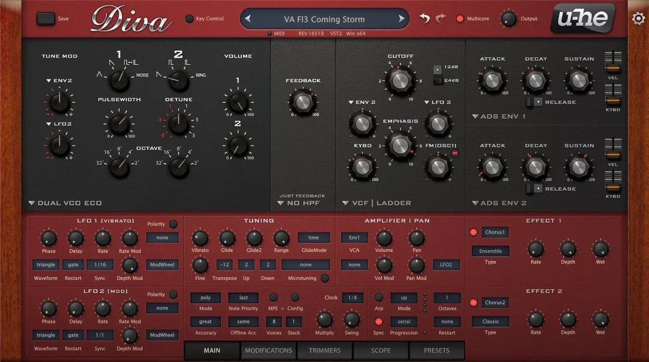Click the previous preset arrow

248,19
